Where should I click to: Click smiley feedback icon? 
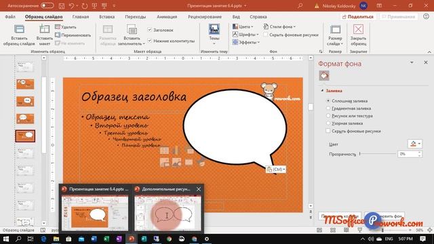(x=427, y=16)
